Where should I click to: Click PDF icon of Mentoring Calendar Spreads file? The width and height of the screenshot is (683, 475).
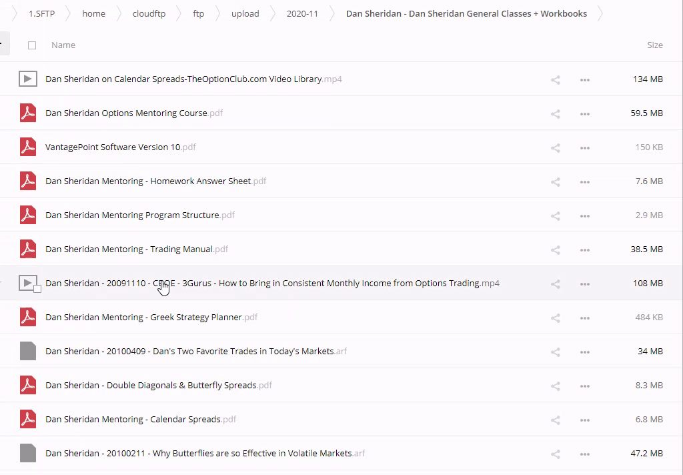point(27,419)
